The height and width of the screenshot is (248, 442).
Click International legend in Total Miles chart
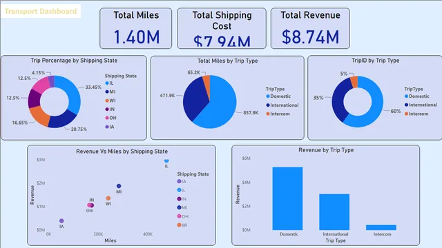pyautogui.click(x=282, y=105)
